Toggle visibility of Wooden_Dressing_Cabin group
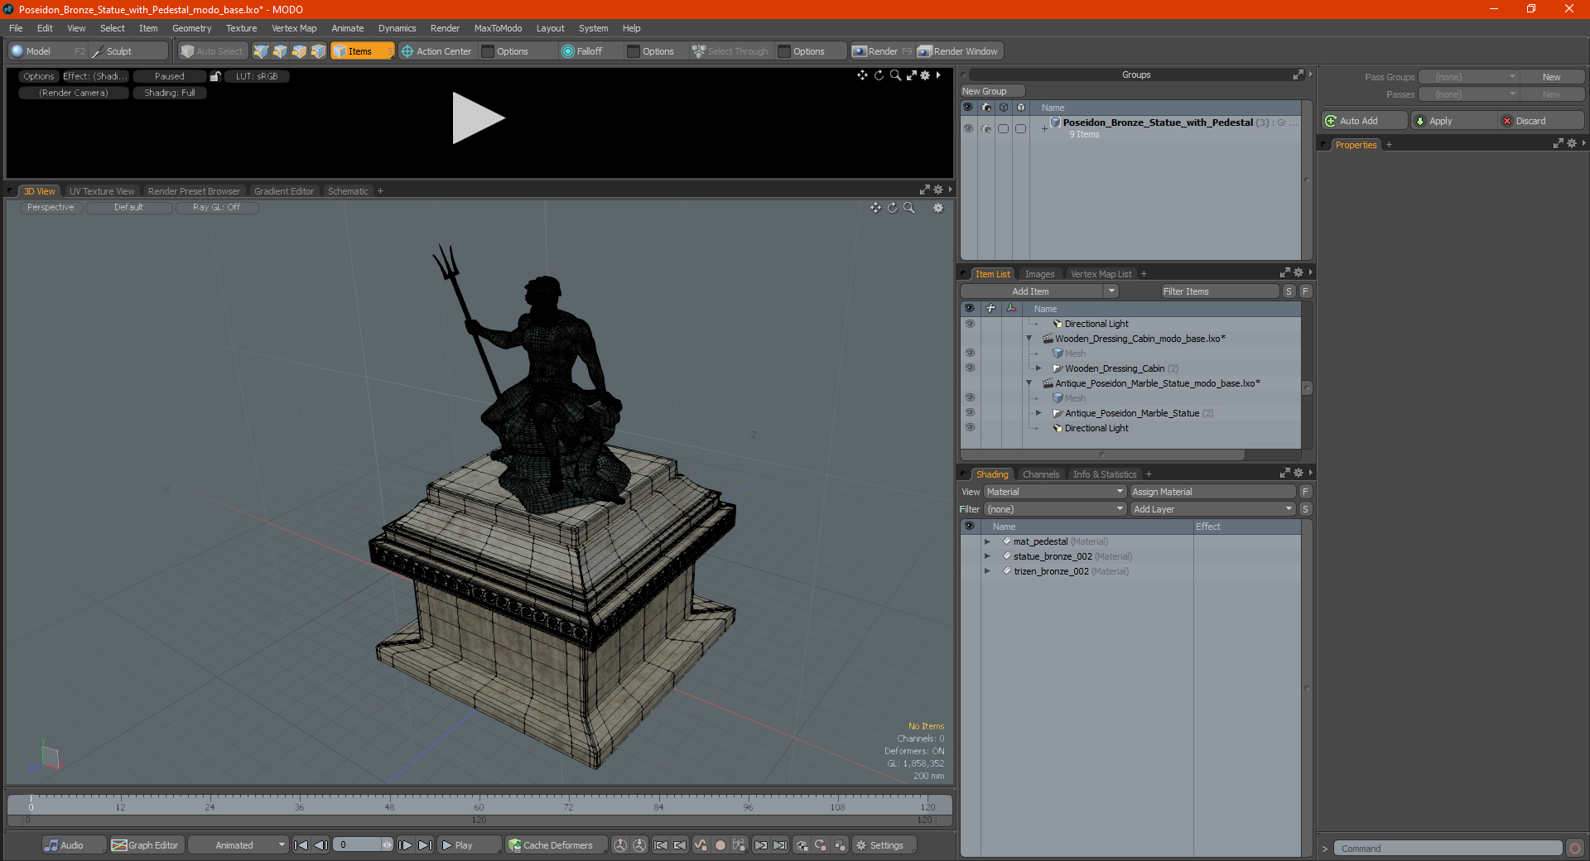This screenshot has width=1590, height=861. (970, 368)
